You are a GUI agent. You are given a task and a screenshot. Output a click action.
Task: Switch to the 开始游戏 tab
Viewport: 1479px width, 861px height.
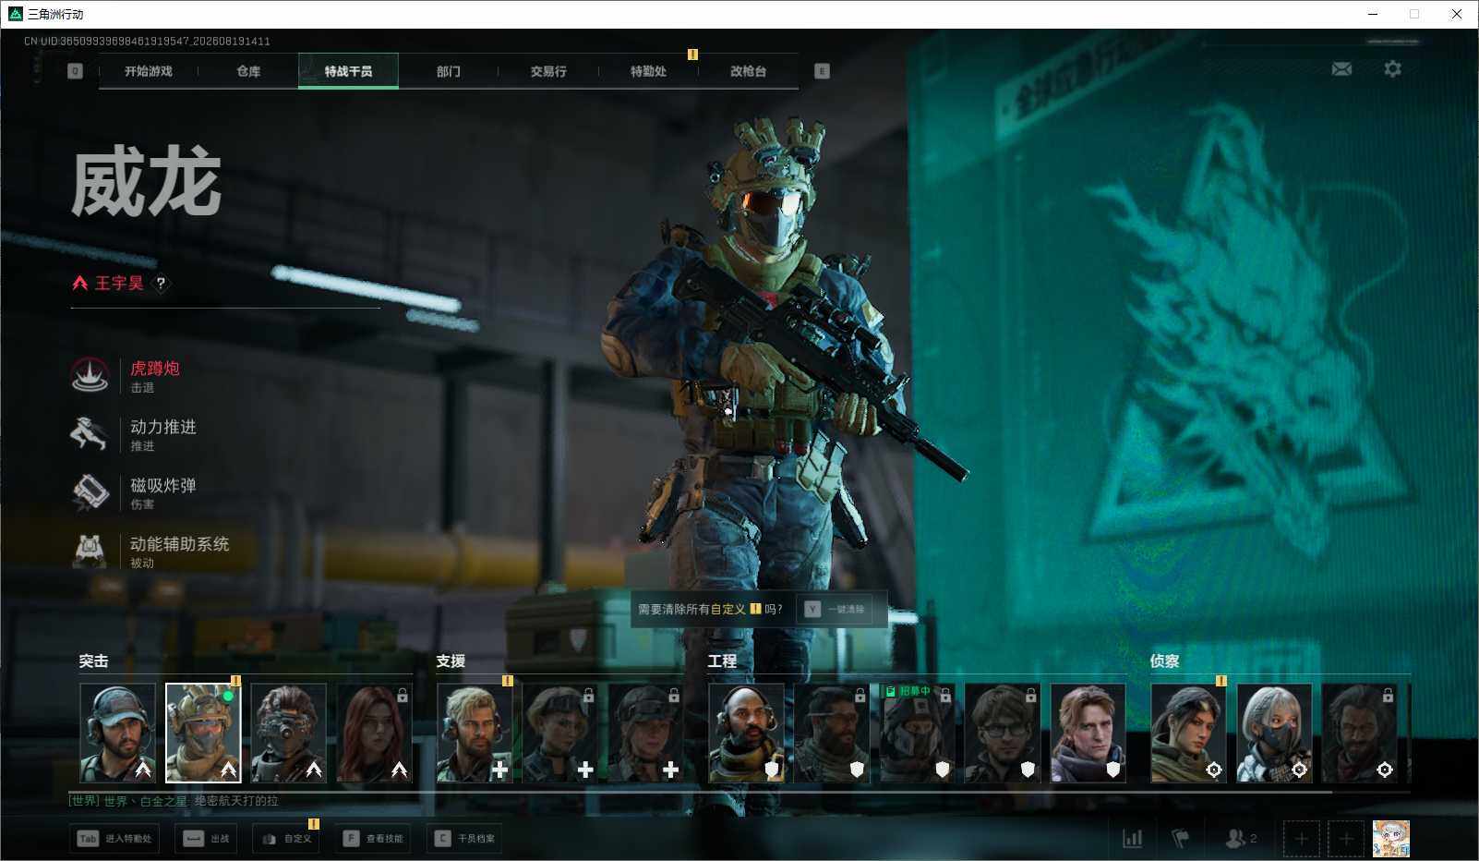149,71
